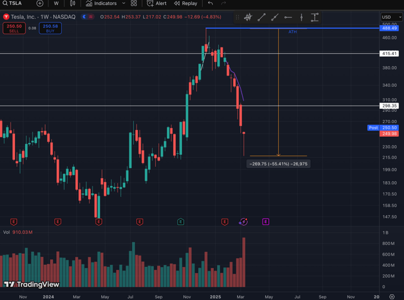Click the lightning event icon near Mar 2025
The height and width of the screenshot is (300, 404).
coord(243,222)
